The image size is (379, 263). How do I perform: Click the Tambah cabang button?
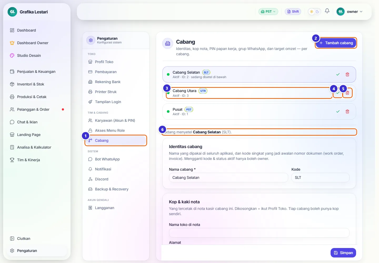click(336, 43)
